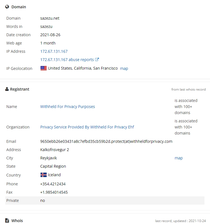Open map link in the City row
The width and height of the screenshot is (210, 224).
tap(179, 158)
